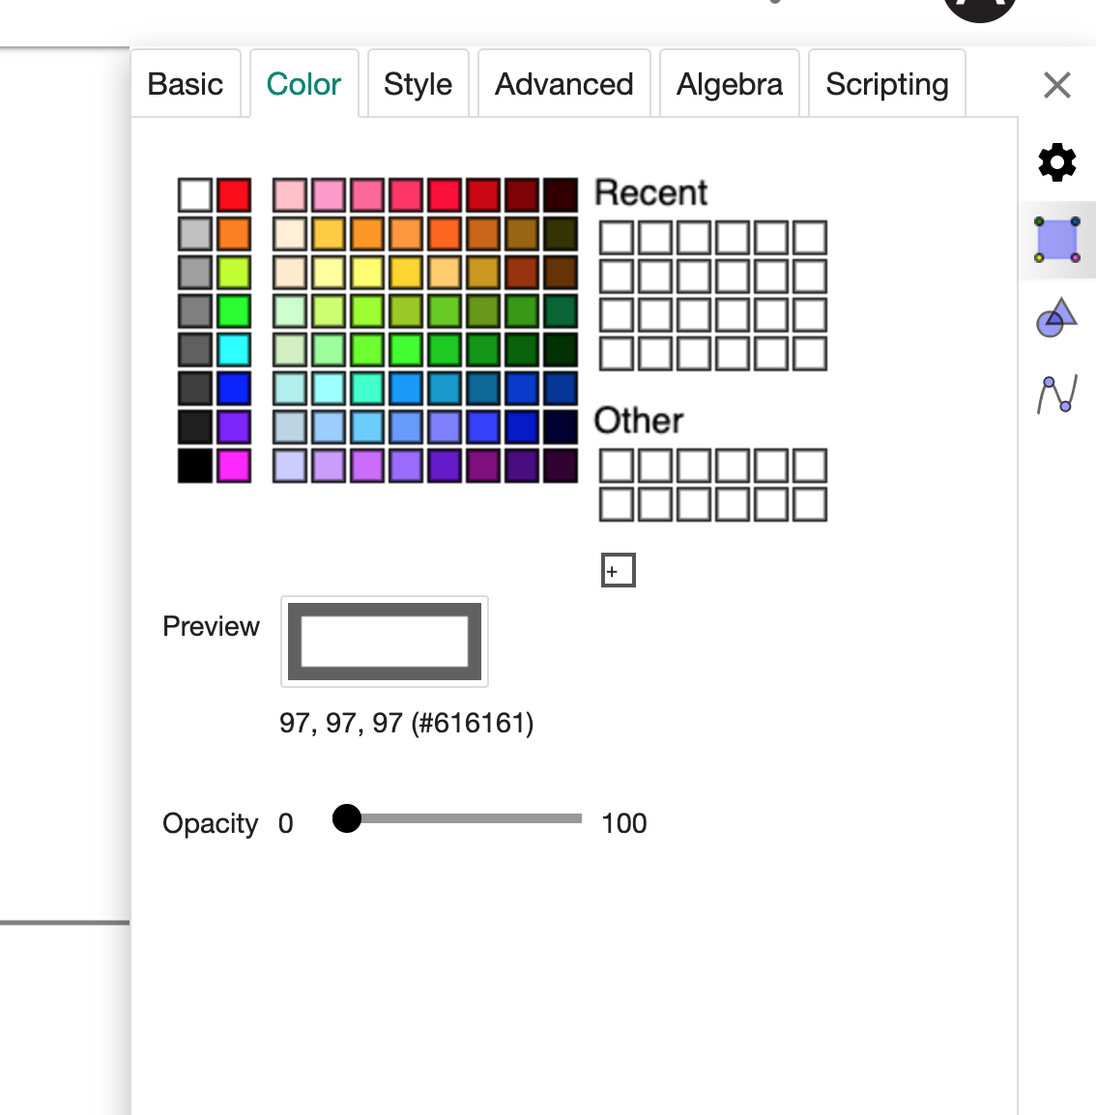This screenshot has width=1096, height=1115.
Task: Pick the cyan color swatch
Action: tap(234, 350)
